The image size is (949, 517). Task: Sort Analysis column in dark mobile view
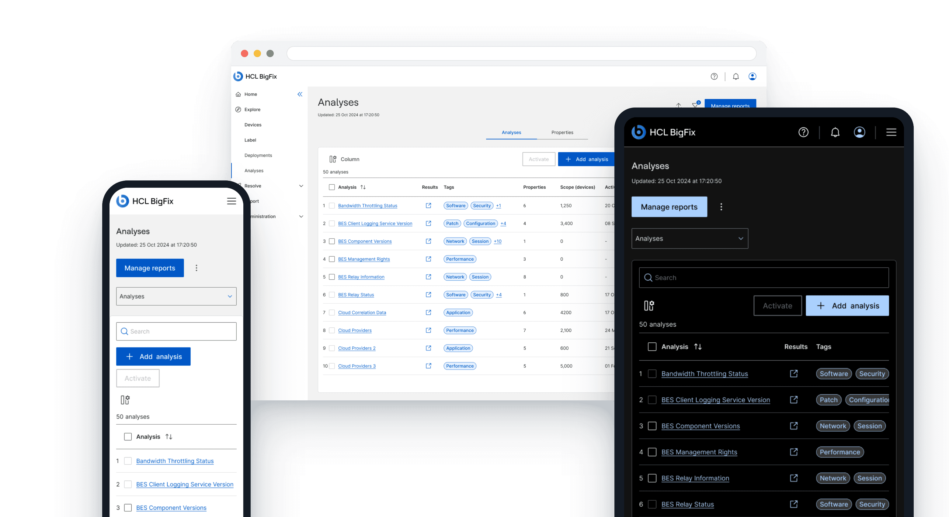698,347
